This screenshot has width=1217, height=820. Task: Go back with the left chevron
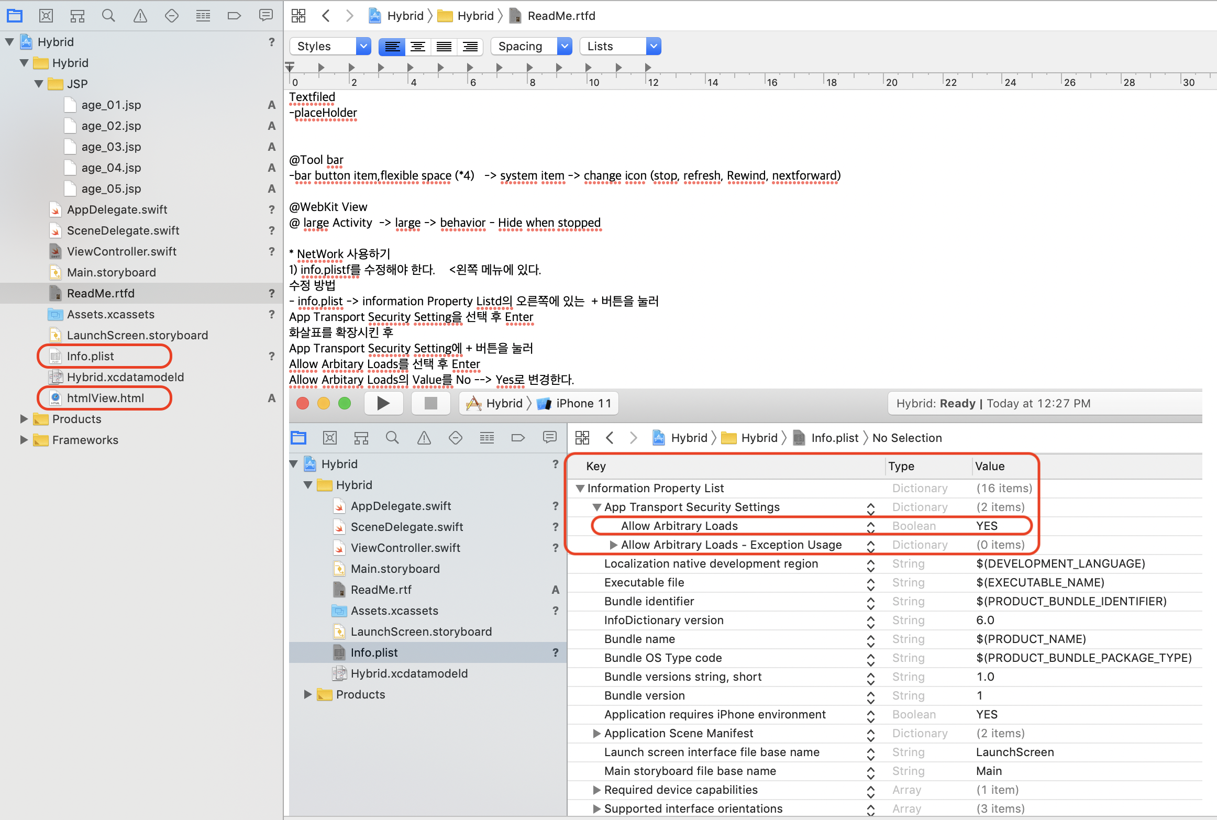326,16
